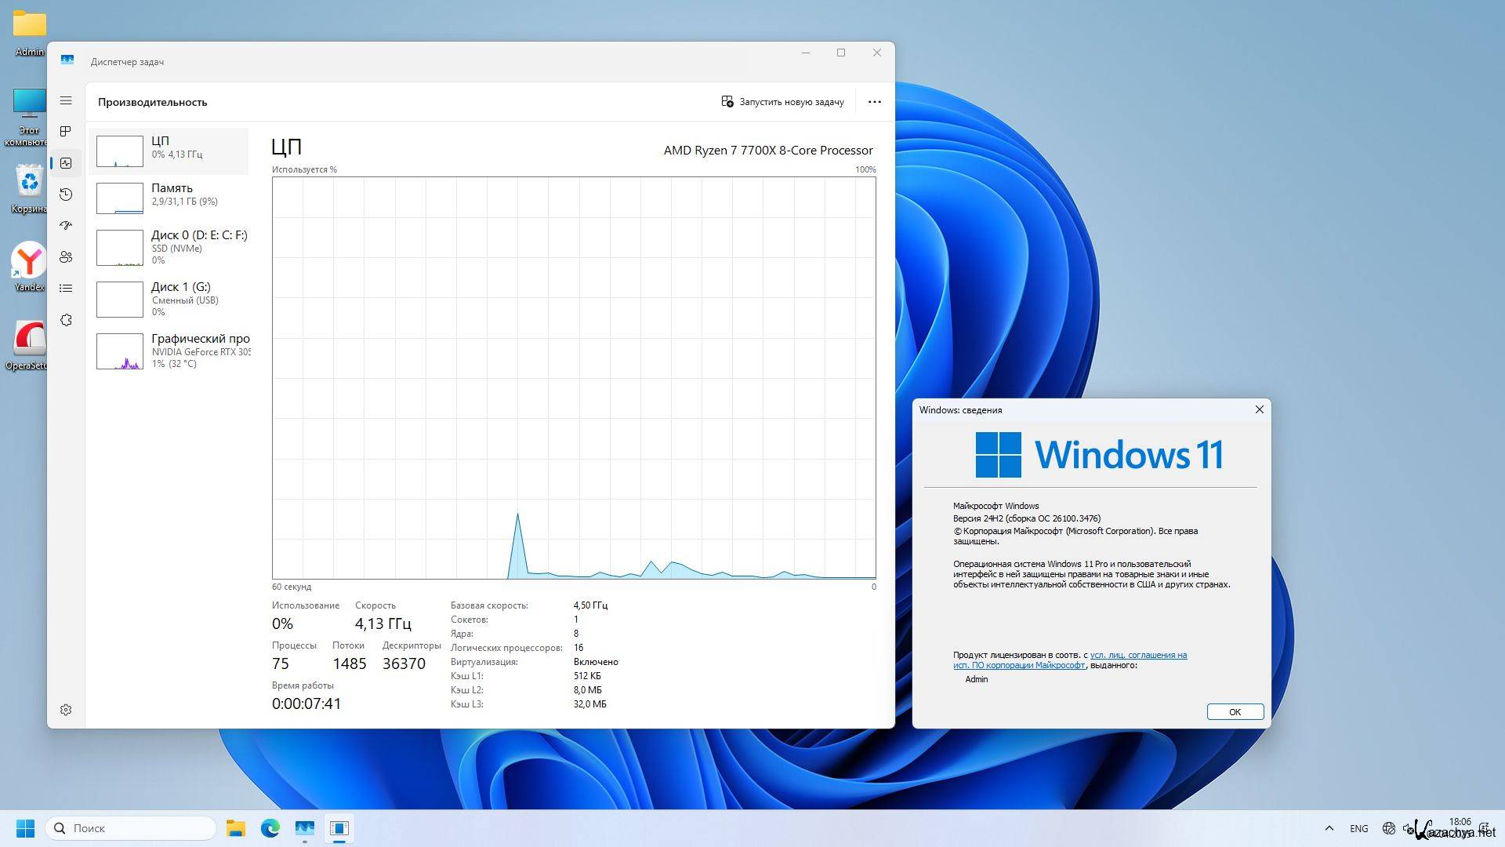Open the Startup apps page icon
This screenshot has height=847, width=1505.
66,226
